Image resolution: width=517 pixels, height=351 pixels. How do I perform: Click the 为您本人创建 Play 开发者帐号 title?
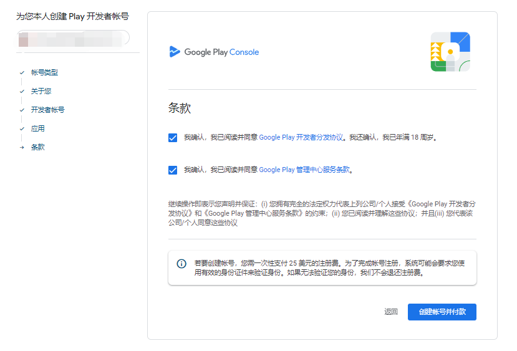[72, 16]
